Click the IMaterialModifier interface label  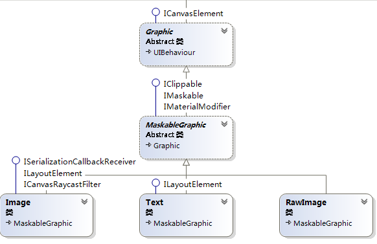coord(197,107)
